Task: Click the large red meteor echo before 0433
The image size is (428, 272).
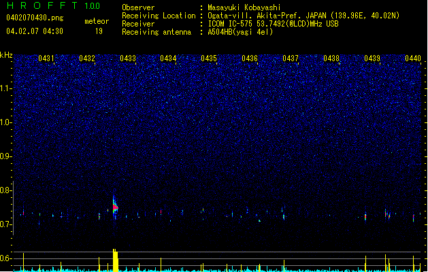Action: click(115, 207)
